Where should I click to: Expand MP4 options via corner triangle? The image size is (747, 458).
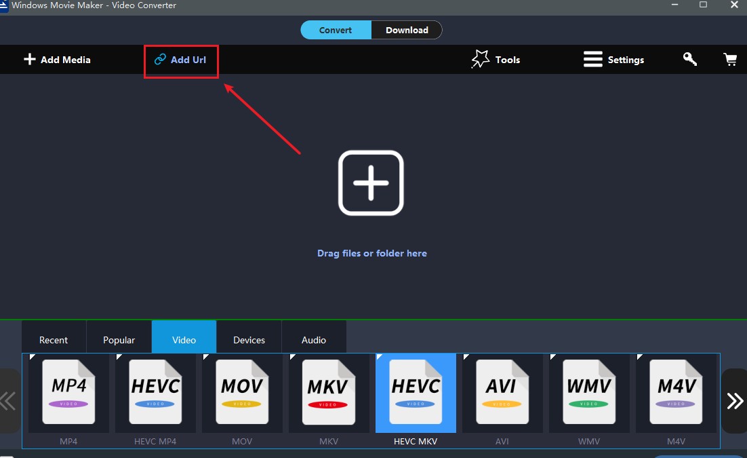click(x=32, y=356)
